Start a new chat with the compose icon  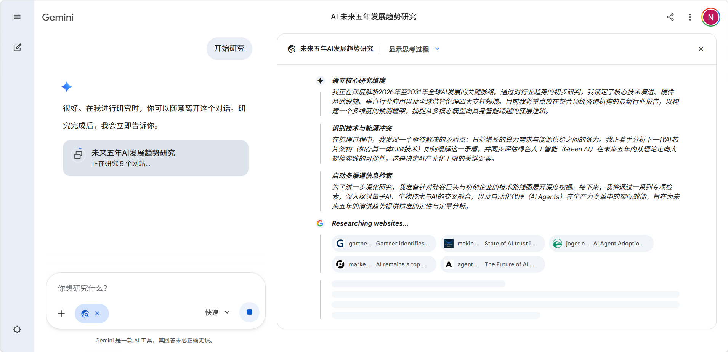[x=17, y=48]
